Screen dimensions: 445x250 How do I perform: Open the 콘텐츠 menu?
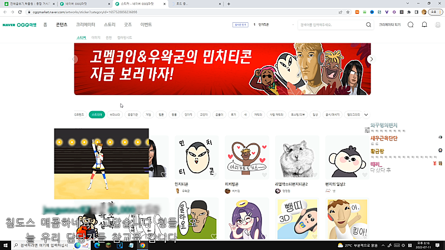[62, 24]
